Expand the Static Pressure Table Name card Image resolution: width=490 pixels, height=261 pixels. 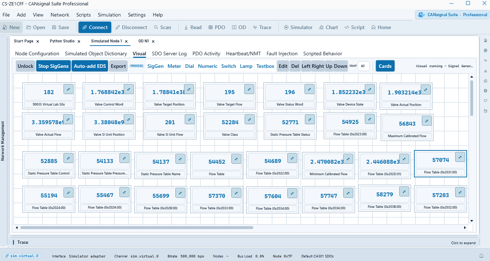tap(180, 159)
